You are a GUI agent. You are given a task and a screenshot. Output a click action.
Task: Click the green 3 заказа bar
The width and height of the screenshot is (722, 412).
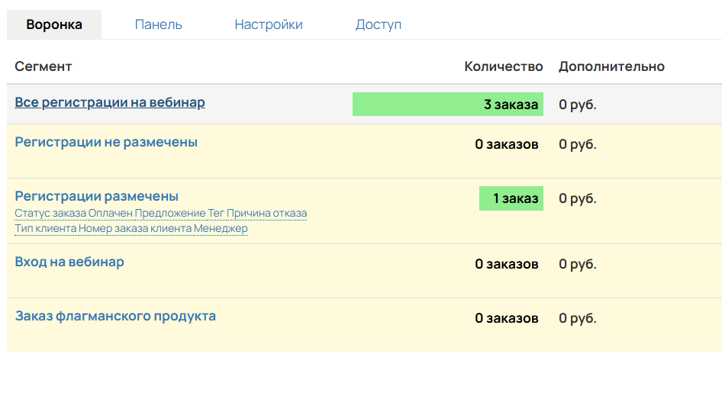click(x=447, y=105)
